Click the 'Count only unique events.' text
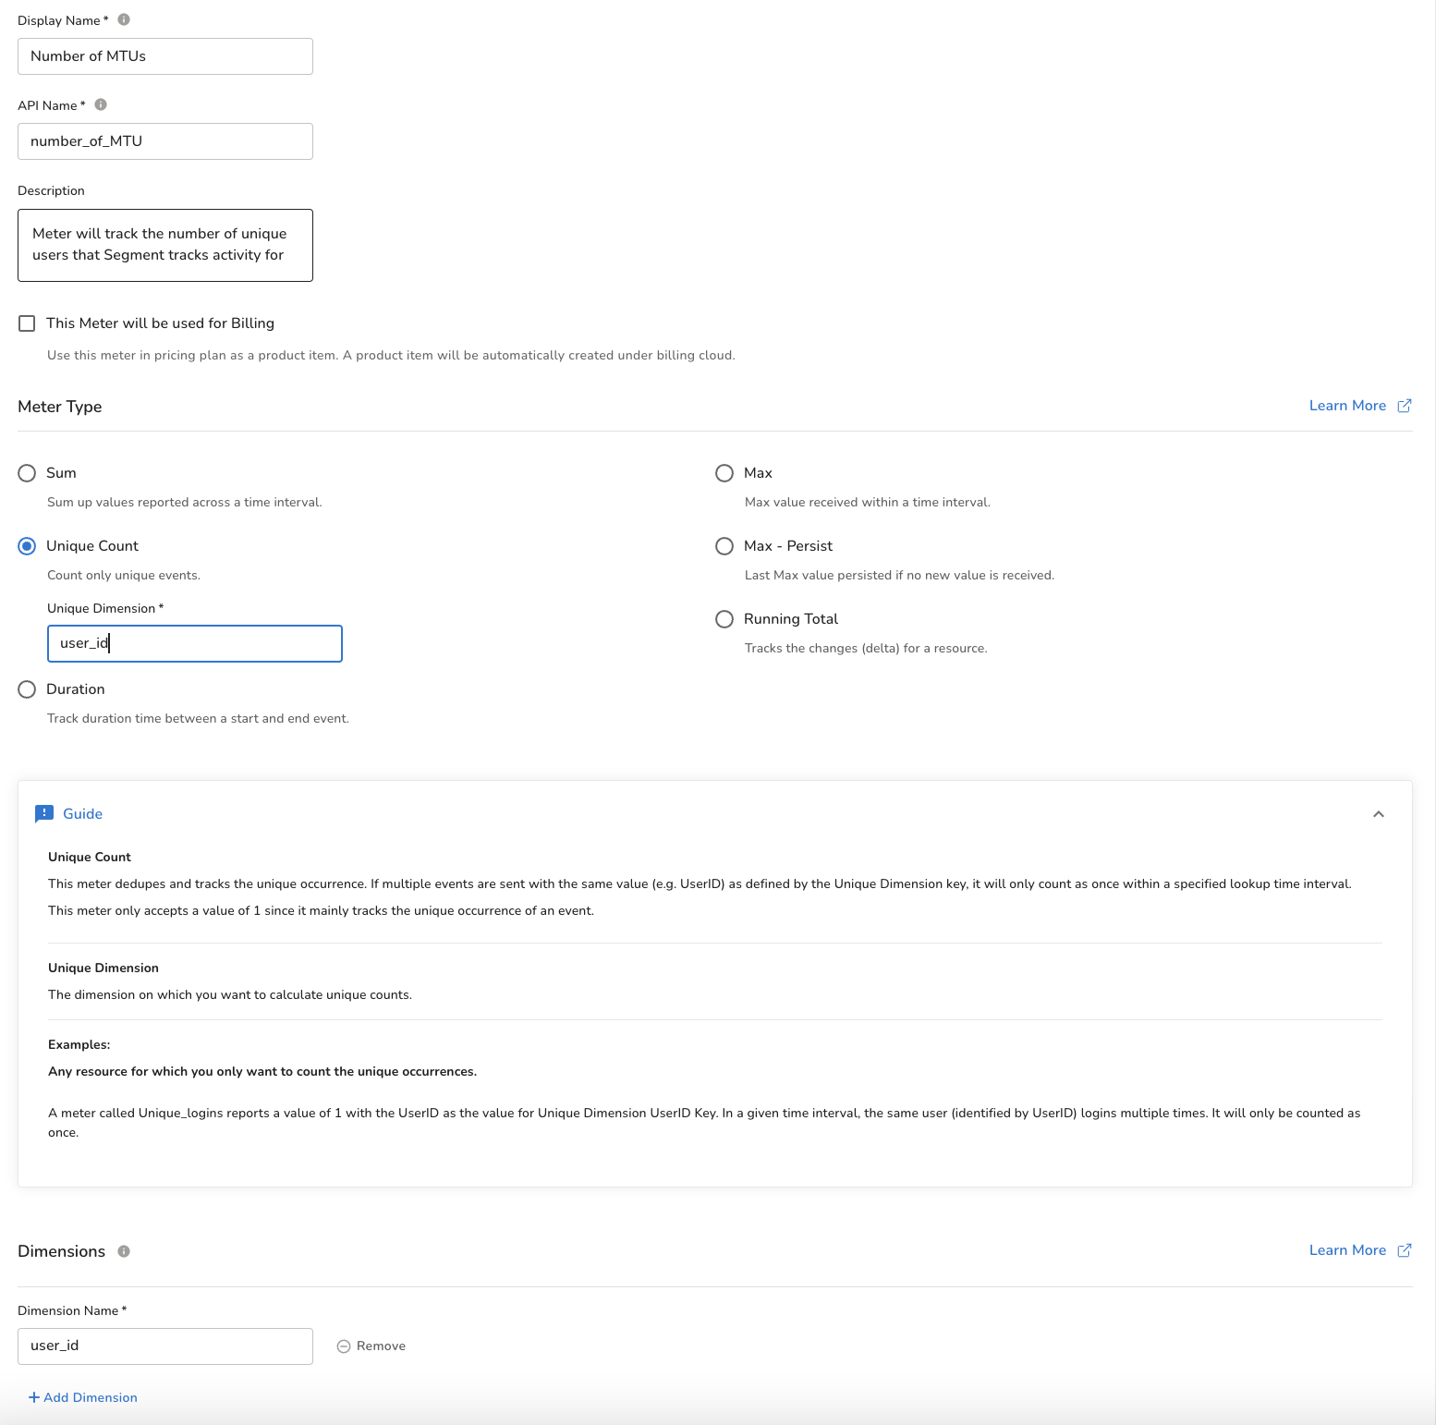Screen dimensions: 1436x1425 (124, 575)
